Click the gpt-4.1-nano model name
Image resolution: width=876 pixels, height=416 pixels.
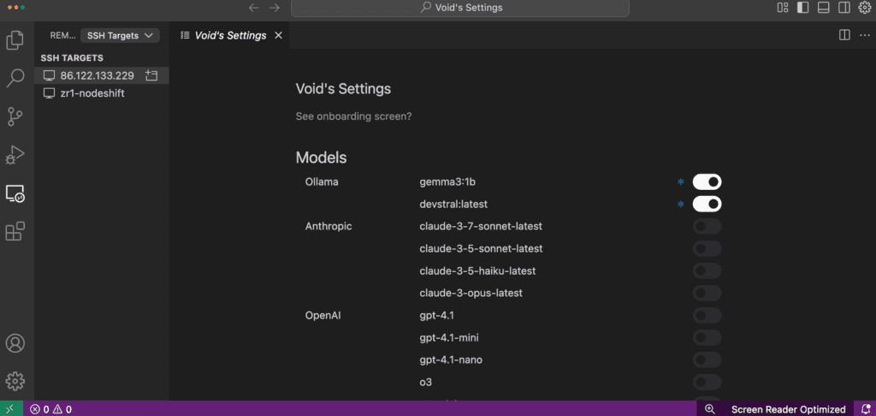click(451, 360)
